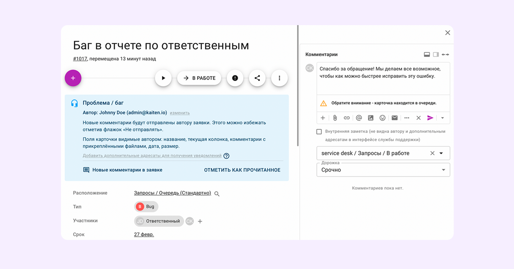Click the CK participant avatar
The image size is (514, 269).
(189, 221)
